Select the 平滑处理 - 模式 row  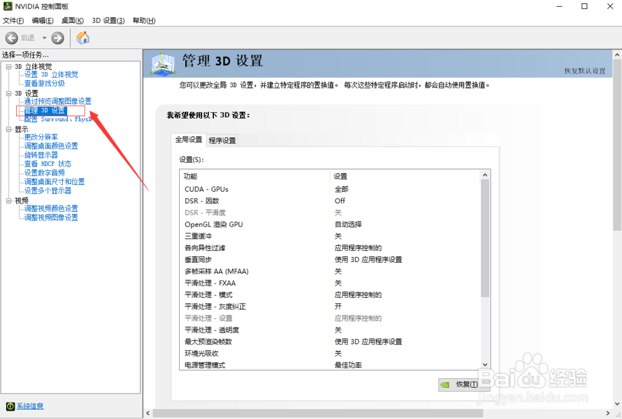pos(330,295)
